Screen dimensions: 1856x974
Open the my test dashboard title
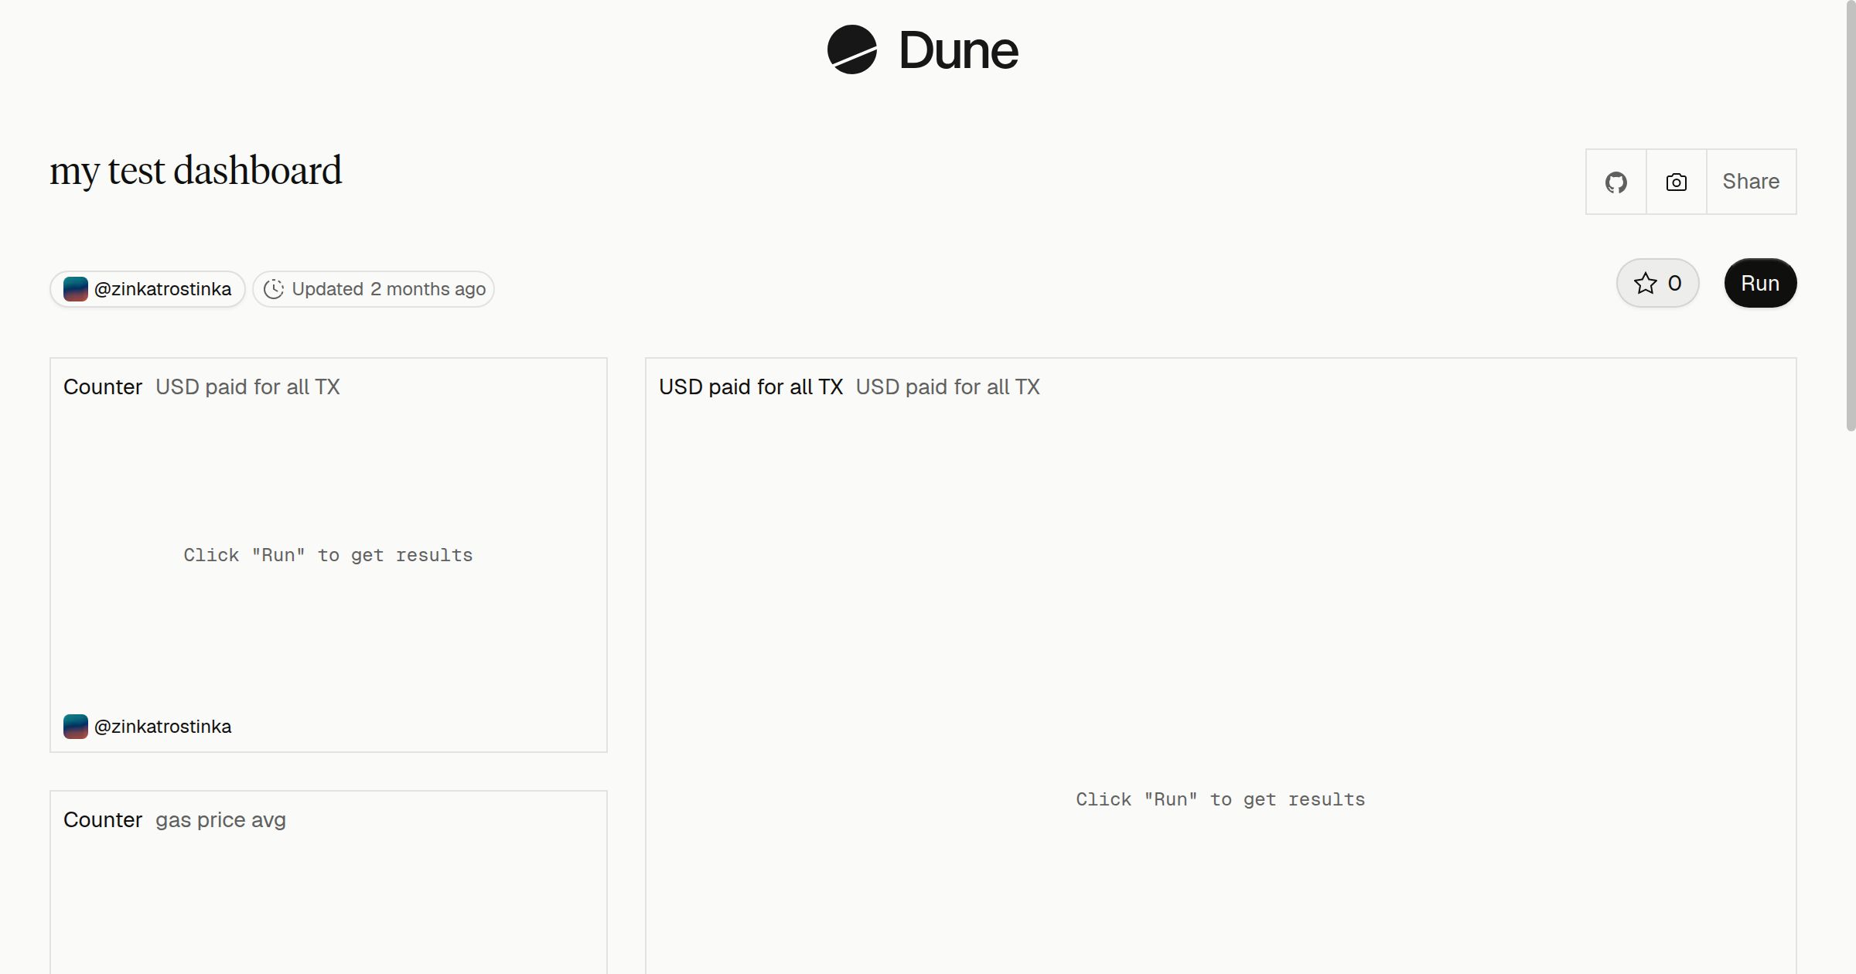pyautogui.click(x=196, y=170)
